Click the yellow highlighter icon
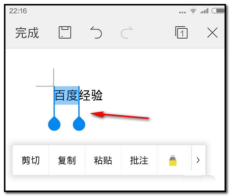The width and height of the screenshot is (230, 196). [173, 160]
